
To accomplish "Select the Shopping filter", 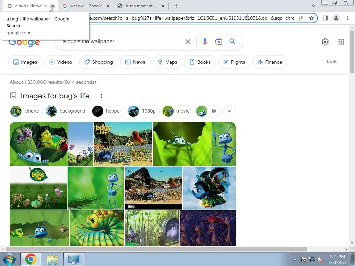I will (99, 62).
